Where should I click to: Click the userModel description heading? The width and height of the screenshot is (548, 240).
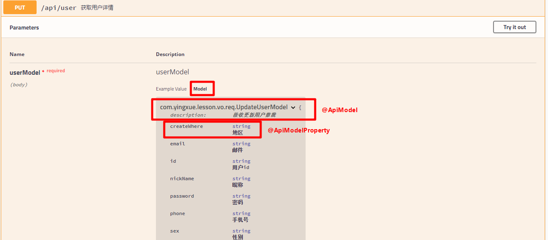click(x=172, y=71)
